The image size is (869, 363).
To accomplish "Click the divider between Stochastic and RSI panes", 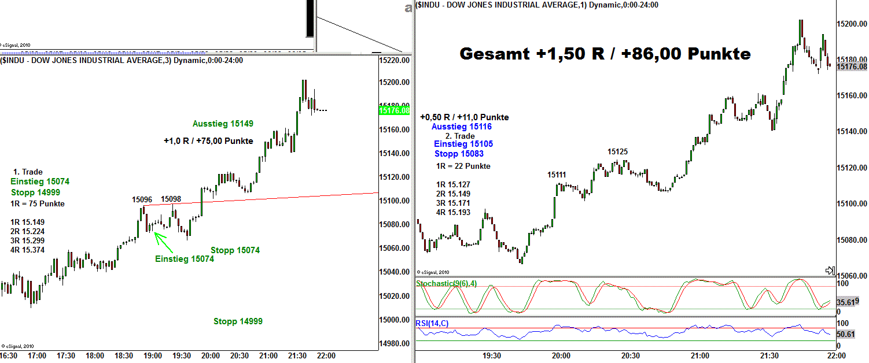I will pyautogui.click(x=625, y=316).
